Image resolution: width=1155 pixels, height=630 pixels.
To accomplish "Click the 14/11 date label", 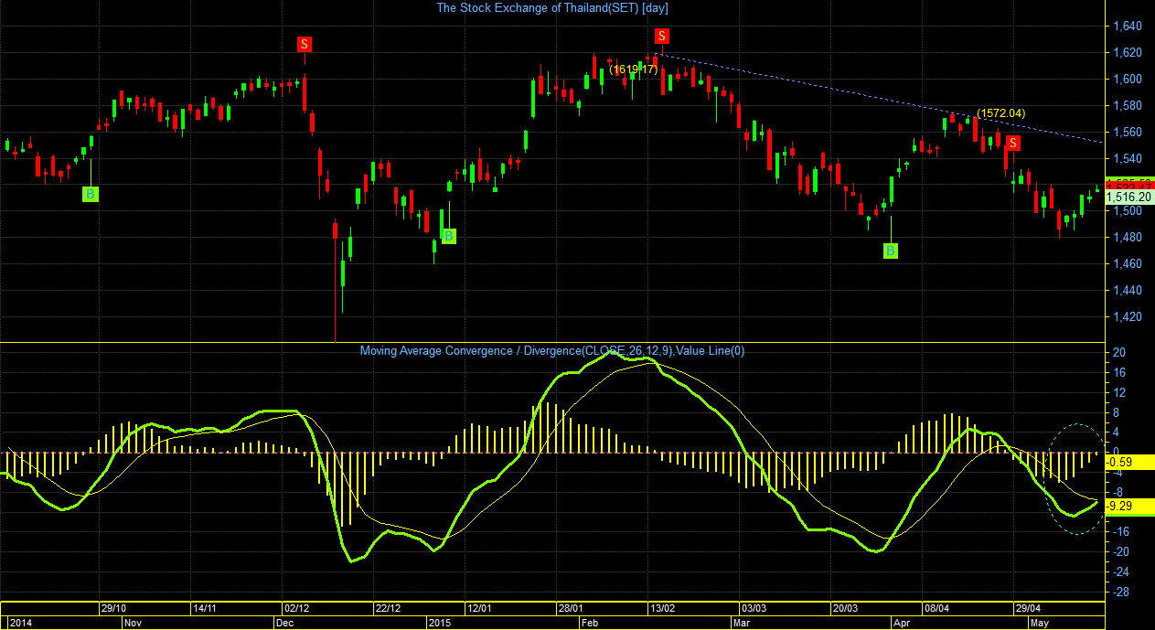I will click(204, 608).
